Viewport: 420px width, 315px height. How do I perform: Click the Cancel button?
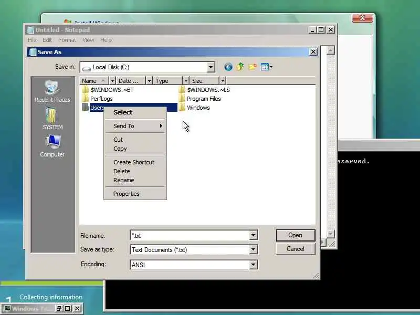point(296,249)
